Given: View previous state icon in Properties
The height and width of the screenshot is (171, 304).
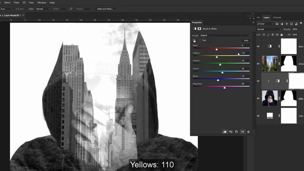Looking at the screenshot, I should click(230, 132).
